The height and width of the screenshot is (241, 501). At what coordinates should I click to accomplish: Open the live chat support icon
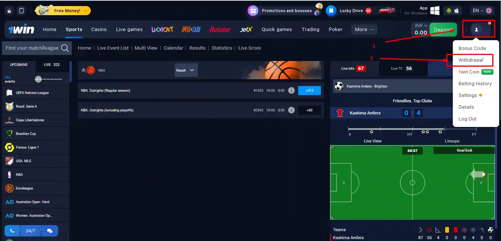coord(50,230)
